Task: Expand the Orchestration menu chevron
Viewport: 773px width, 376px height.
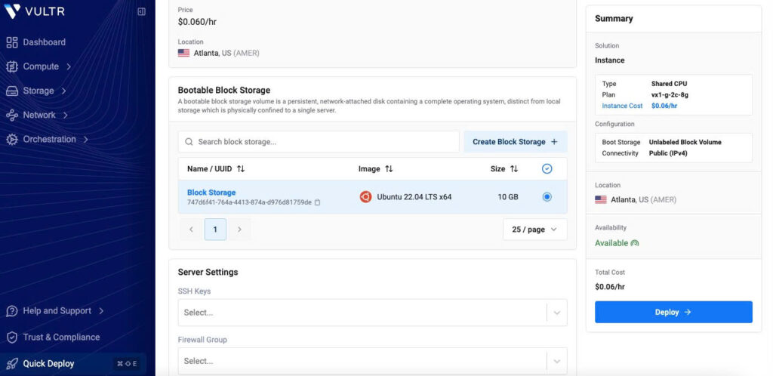Action: pyautogui.click(x=86, y=139)
